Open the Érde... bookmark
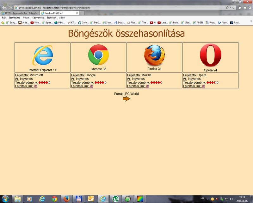 [175, 22]
